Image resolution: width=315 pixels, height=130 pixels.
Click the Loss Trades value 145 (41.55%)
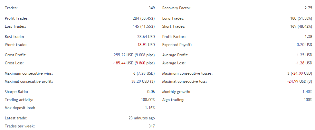click(142, 26)
